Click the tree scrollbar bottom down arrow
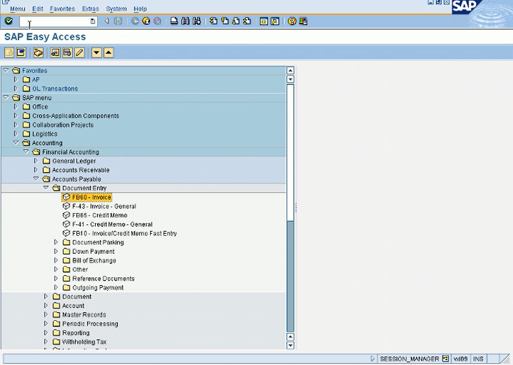 [290, 346]
